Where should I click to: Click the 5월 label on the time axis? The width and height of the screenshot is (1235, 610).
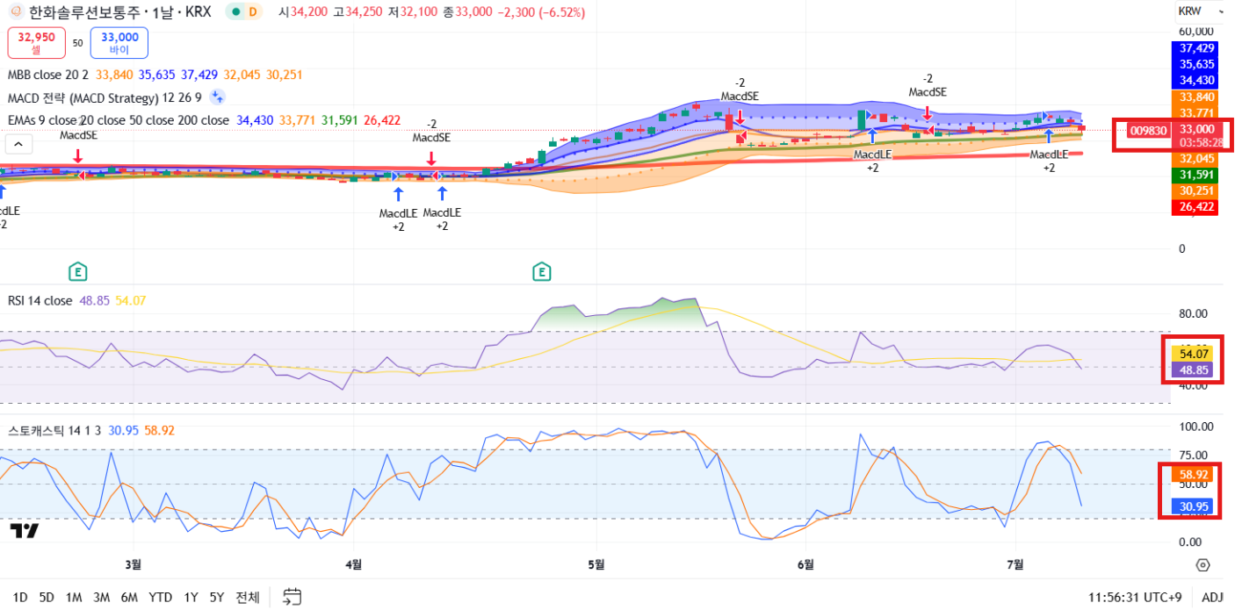(596, 564)
